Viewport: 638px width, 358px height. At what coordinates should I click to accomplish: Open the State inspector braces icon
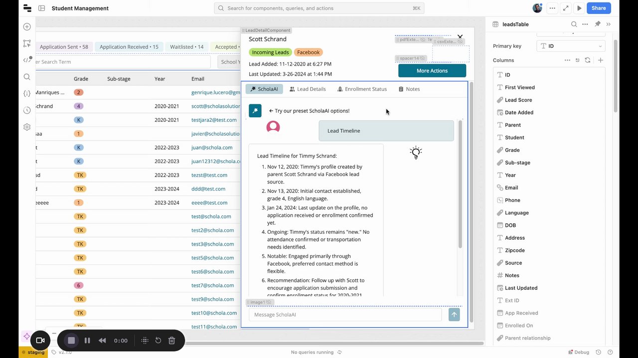pos(27,93)
